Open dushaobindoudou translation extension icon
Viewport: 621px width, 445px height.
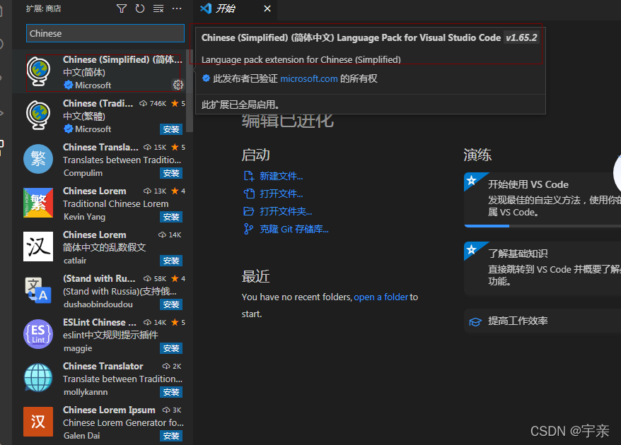click(x=38, y=290)
